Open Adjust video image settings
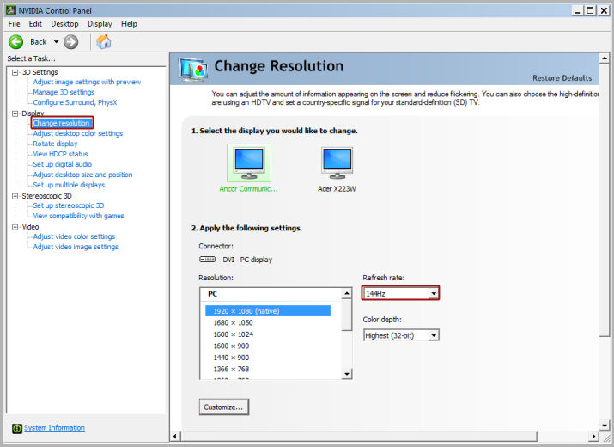The height and width of the screenshot is (447, 614). (76, 247)
